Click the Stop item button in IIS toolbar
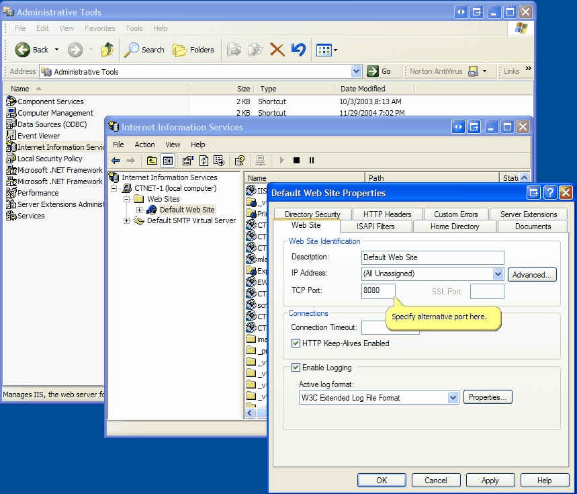The height and width of the screenshot is (494, 577). pyautogui.click(x=296, y=161)
